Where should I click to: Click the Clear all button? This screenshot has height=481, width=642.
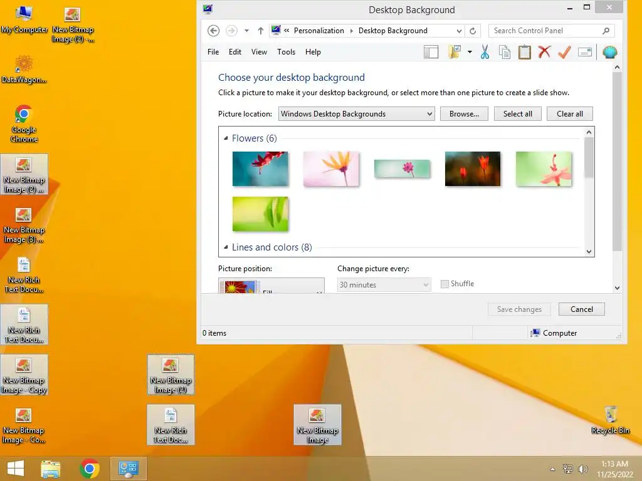pos(570,114)
